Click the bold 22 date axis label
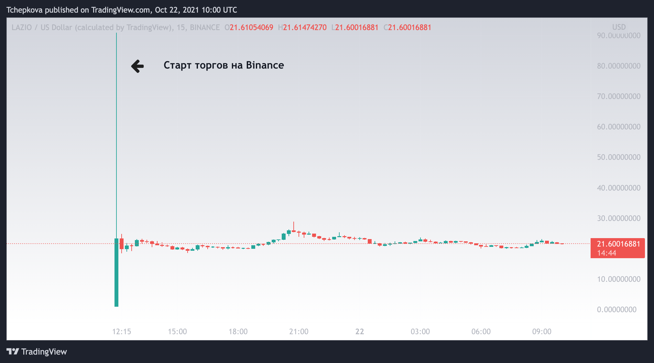 click(360, 332)
